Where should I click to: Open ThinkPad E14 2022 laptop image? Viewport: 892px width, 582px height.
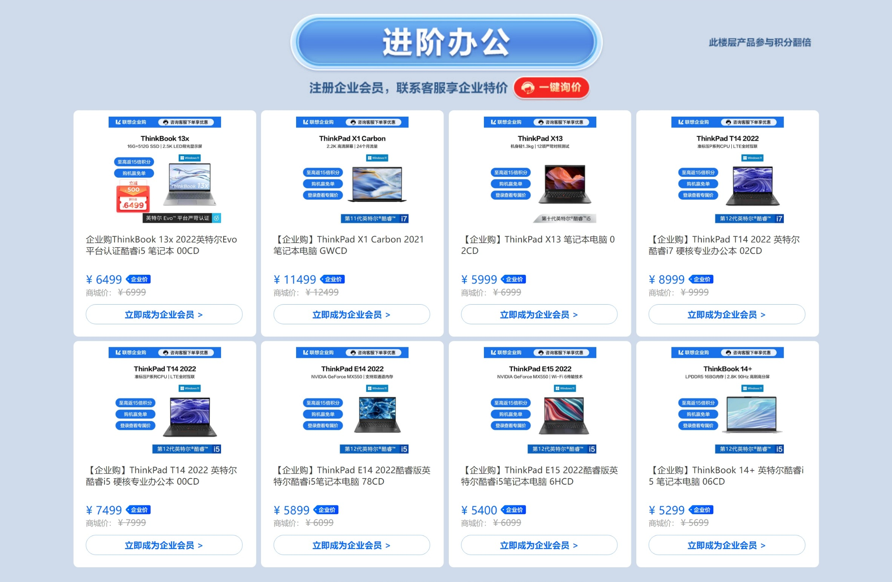[377, 414]
